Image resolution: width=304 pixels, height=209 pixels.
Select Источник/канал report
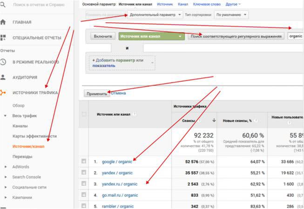[28, 146]
